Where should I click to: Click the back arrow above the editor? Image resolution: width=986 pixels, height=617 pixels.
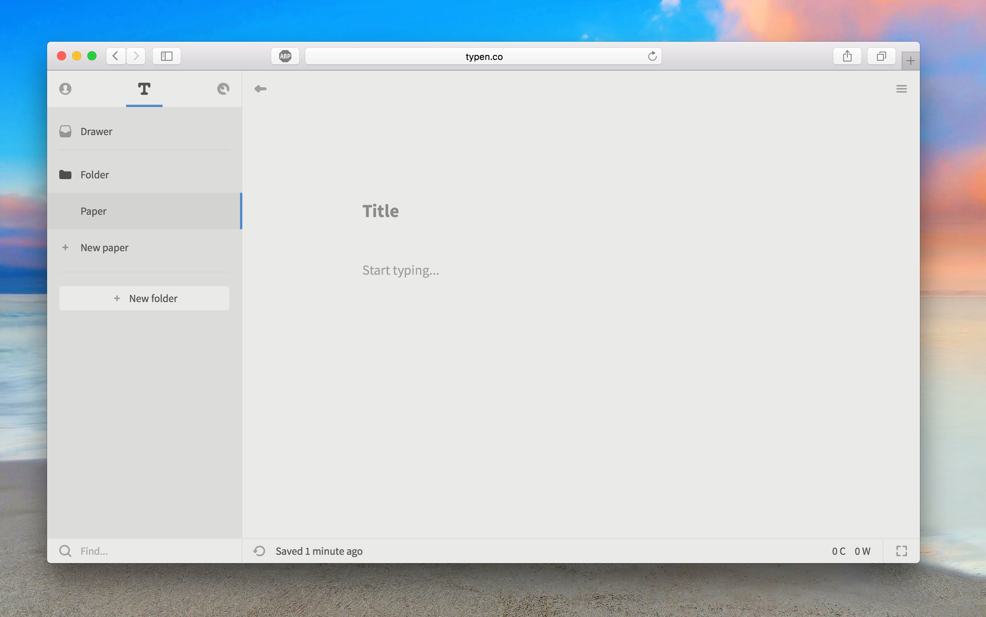(260, 88)
